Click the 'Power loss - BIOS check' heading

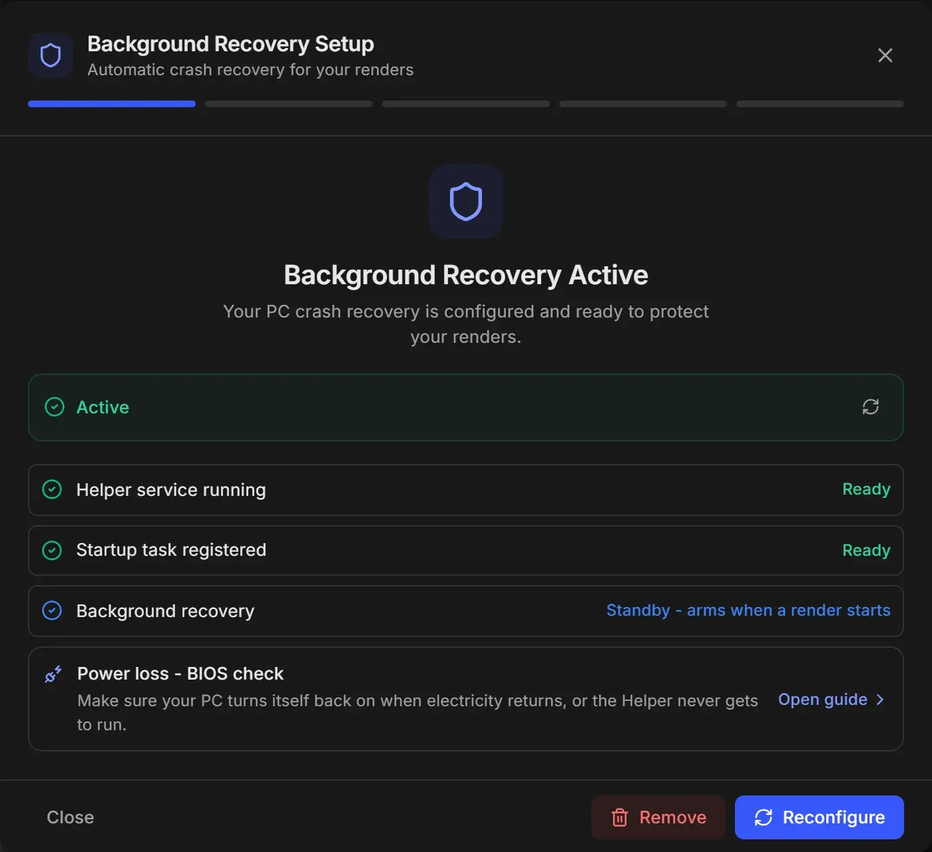pos(180,674)
